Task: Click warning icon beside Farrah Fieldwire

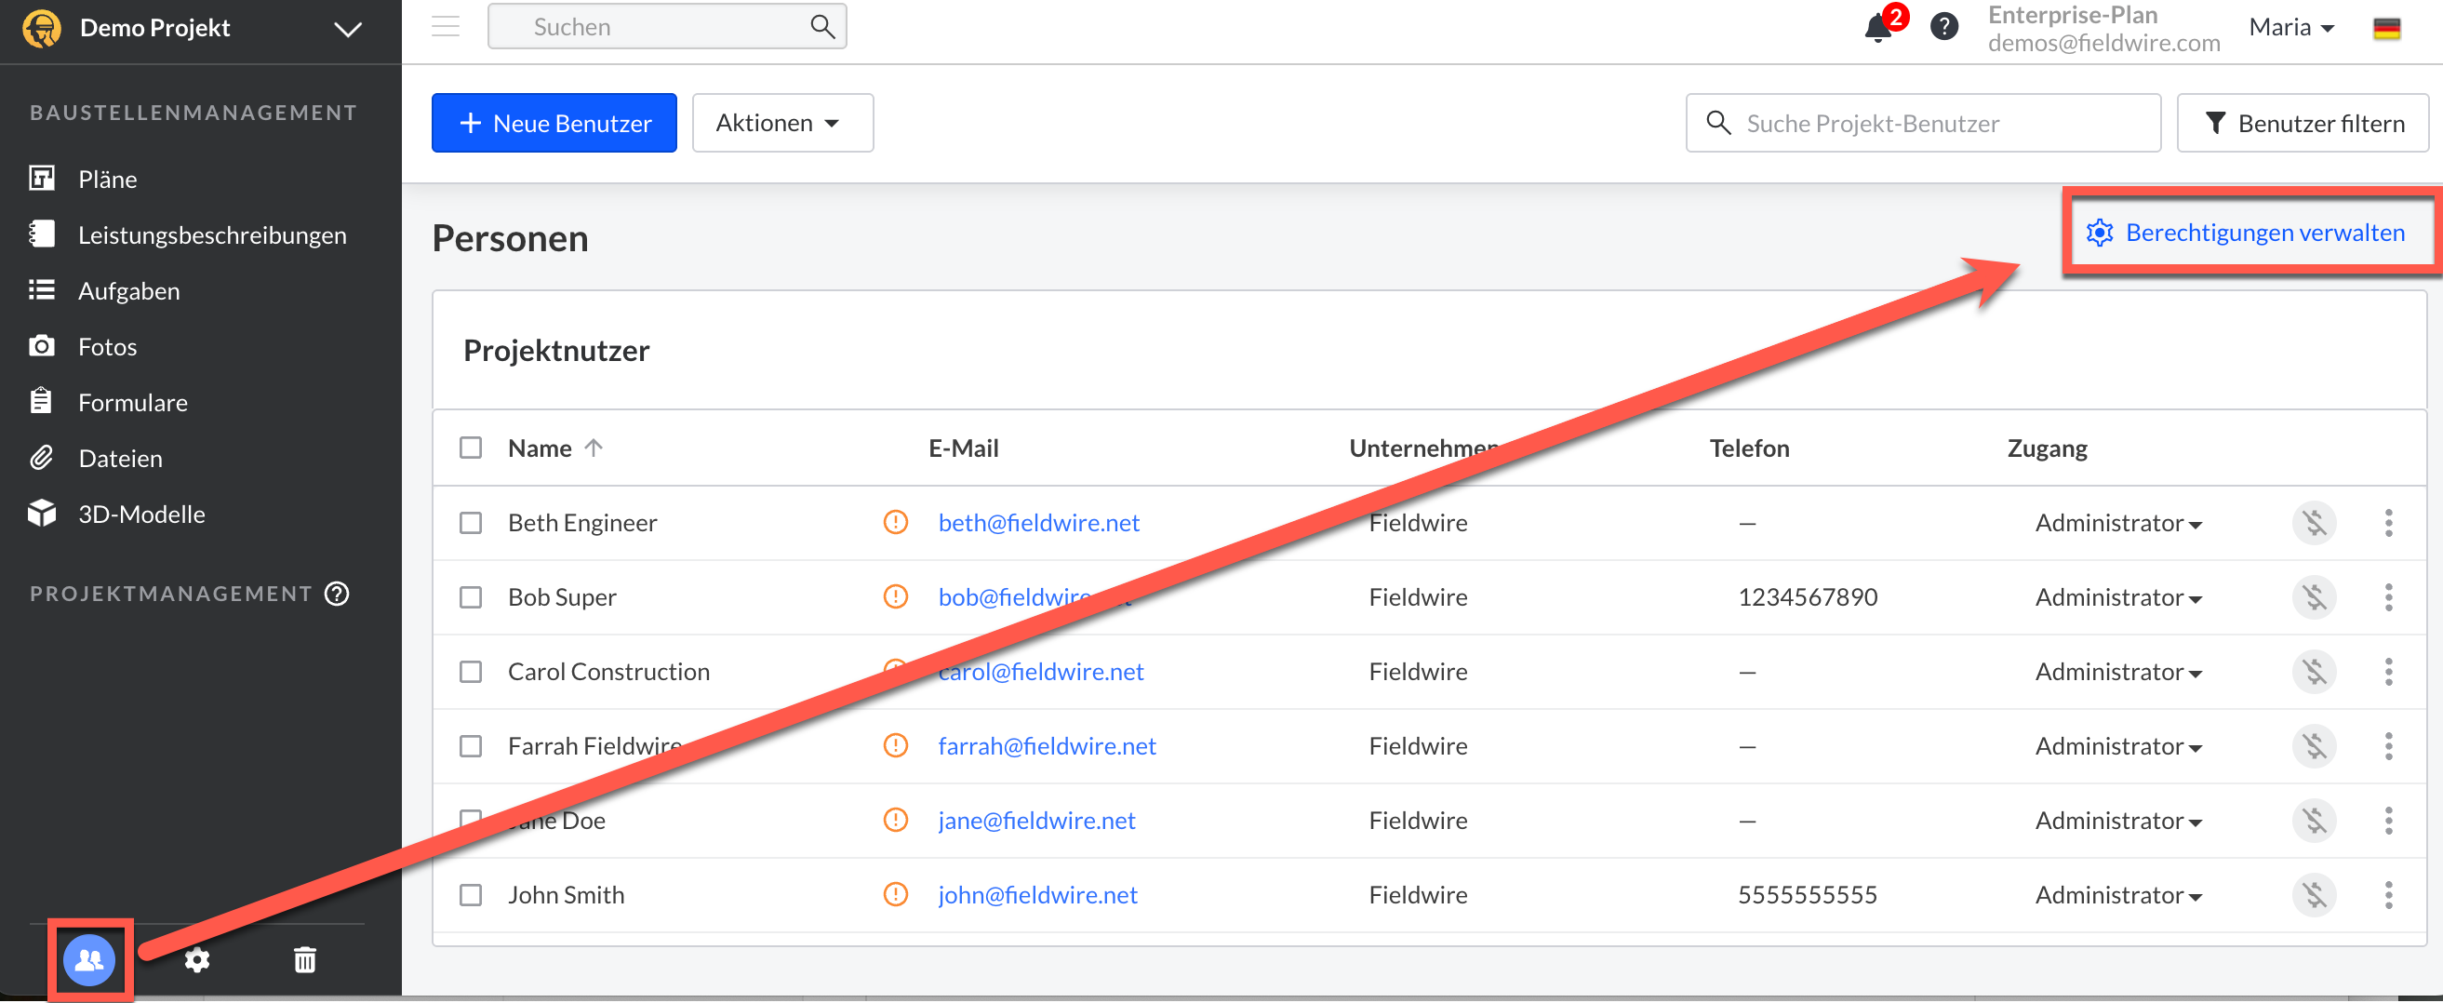Action: (895, 747)
